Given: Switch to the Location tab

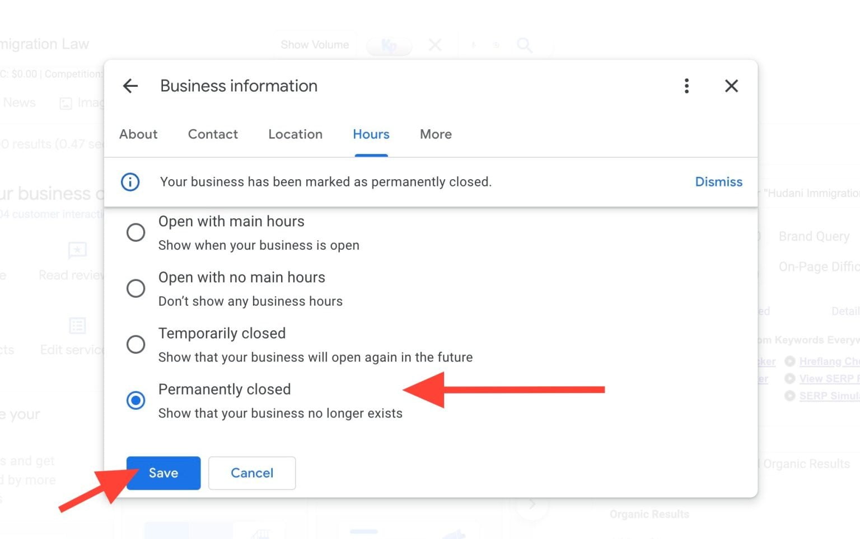Looking at the screenshot, I should [x=295, y=134].
